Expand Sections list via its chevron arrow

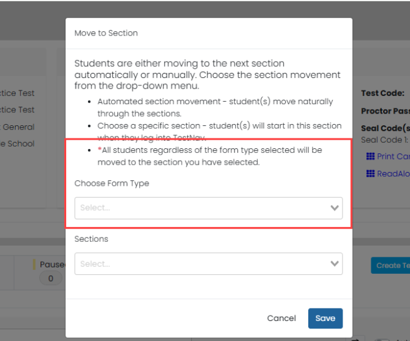334,264
